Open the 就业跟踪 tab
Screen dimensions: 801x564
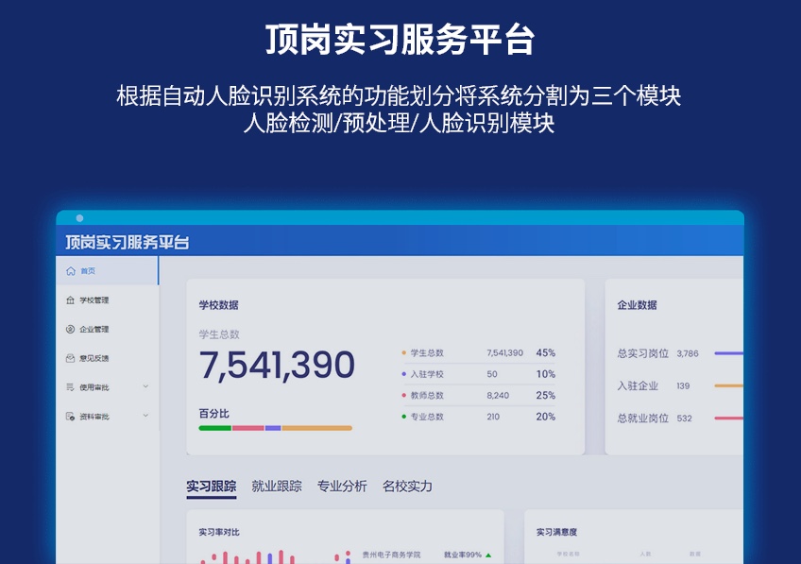(x=277, y=487)
